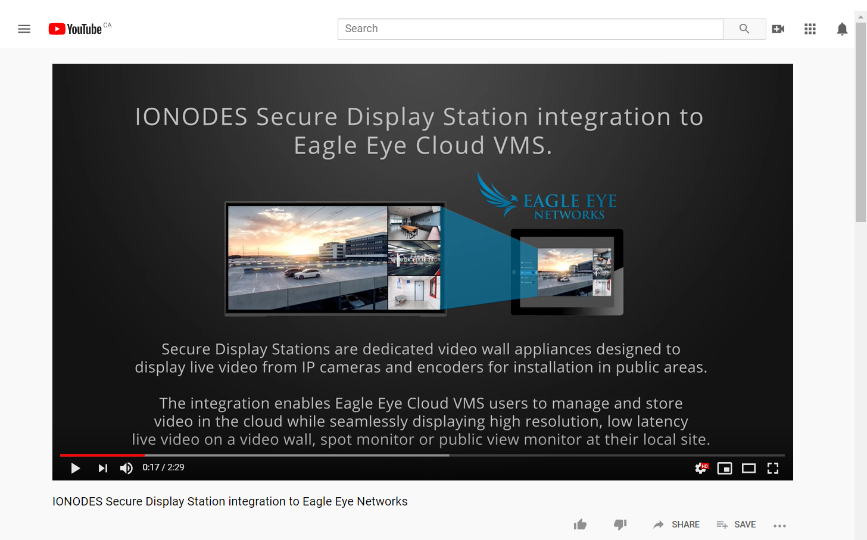Image resolution: width=867 pixels, height=540 pixels.
Task: Open the notifications bell
Action: coord(841,29)
